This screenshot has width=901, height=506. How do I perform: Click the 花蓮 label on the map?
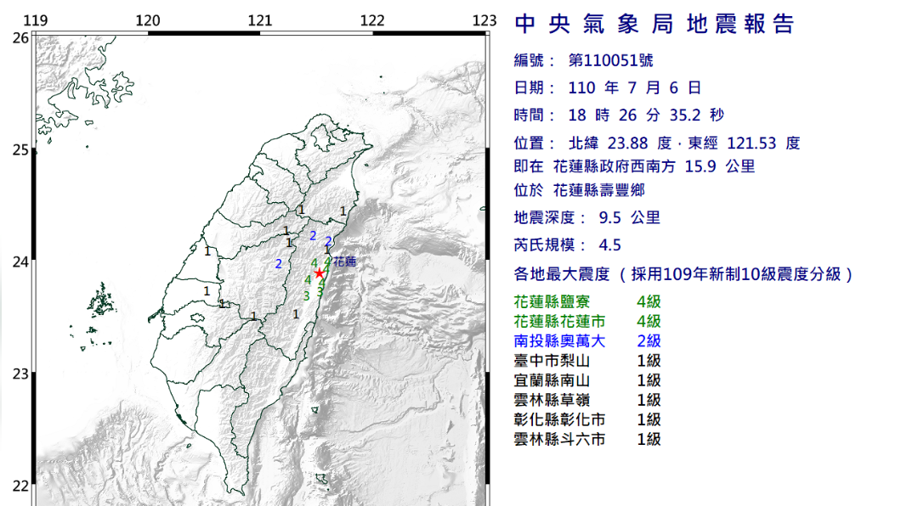pos(345,261)
